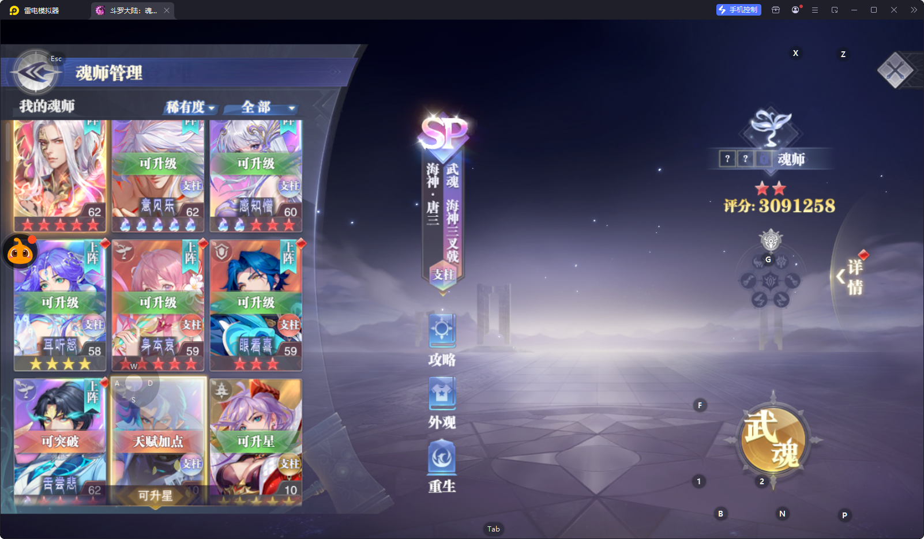Click the 海神·唐三 name banner
Image resolution: width=924 pixels, height=539 pixels.
(433, 194)
